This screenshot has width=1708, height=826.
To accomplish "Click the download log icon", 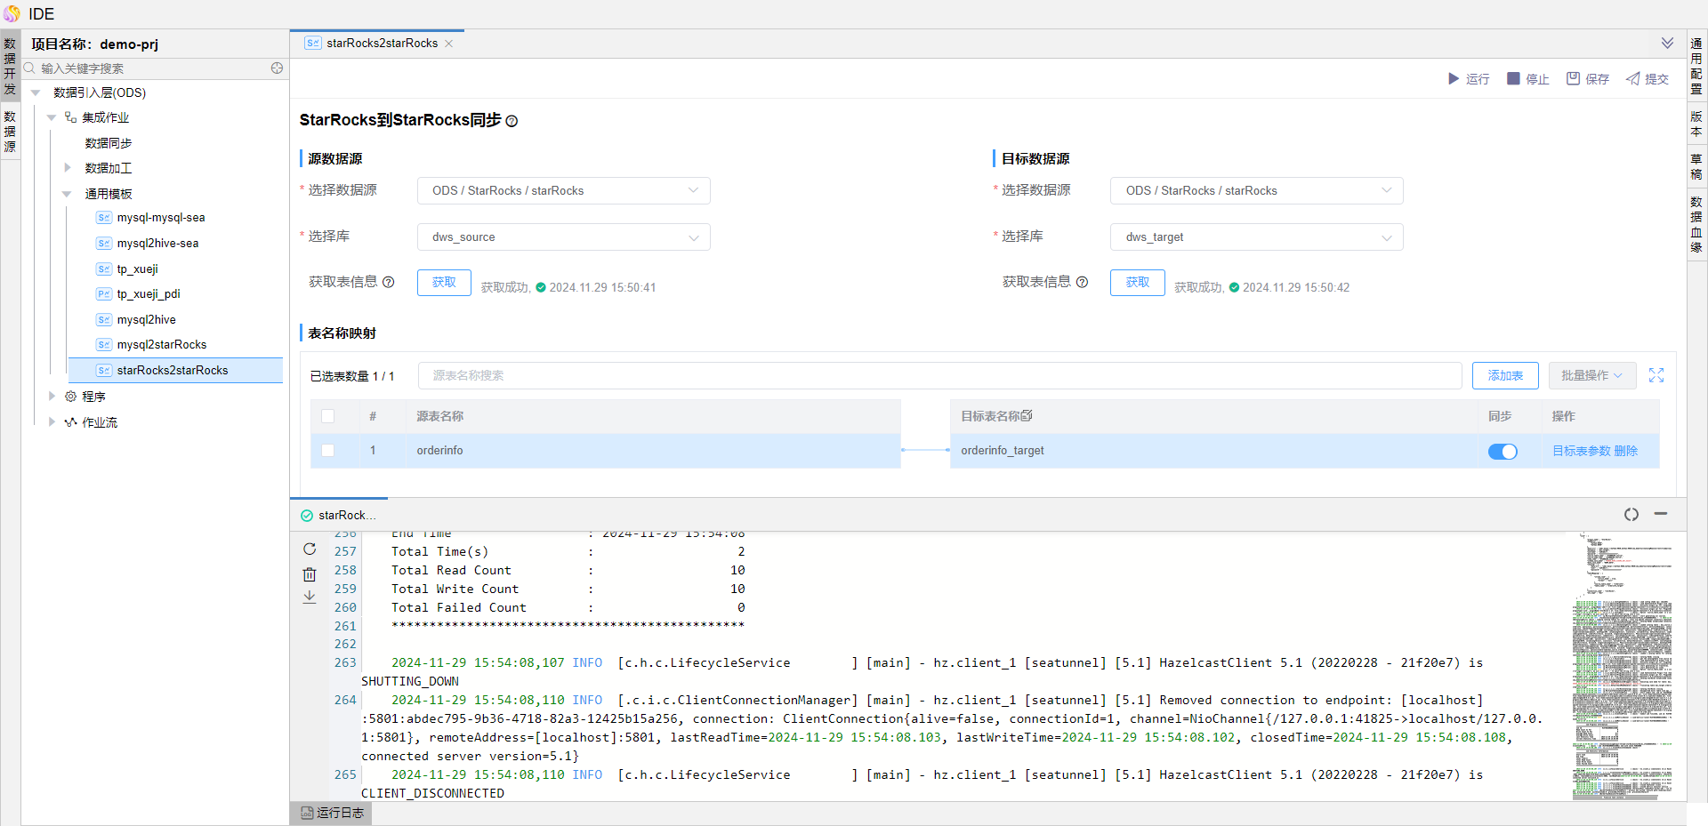I will 310,597.
